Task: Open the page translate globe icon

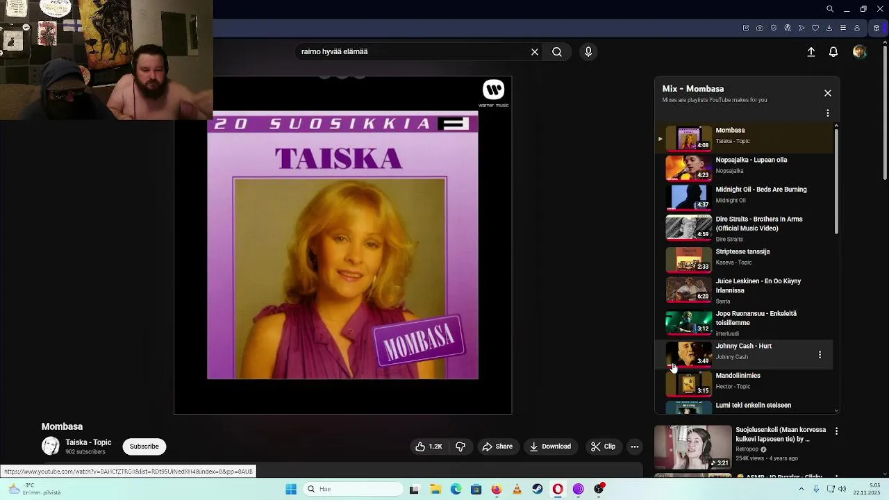Action: [x=788, y=28]
